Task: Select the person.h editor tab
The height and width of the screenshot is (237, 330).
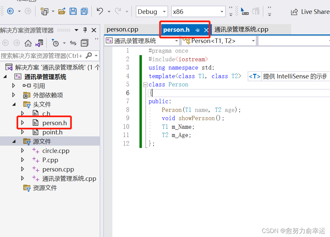Action: [176, 30]
